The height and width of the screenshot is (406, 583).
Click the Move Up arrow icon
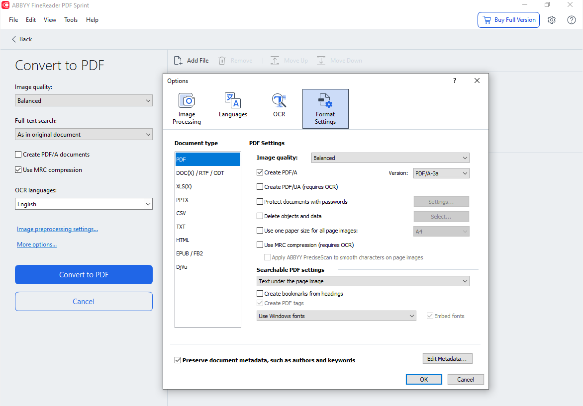pyautogui.click(x=275, y=61)
